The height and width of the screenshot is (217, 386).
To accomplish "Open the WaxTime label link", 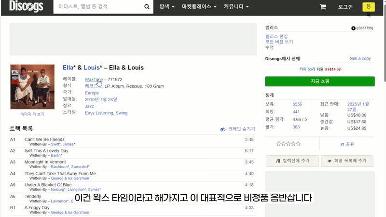I will tap(94, 80).
